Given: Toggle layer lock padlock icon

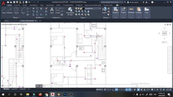Looking at the screenshot, I should tap(81, 8).
